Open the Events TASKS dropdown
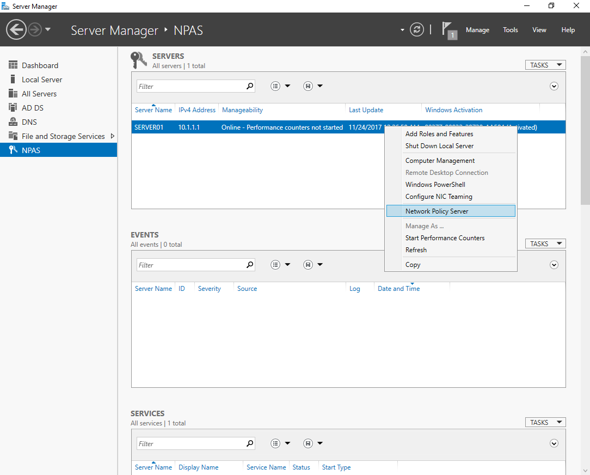 coord(545,244)
